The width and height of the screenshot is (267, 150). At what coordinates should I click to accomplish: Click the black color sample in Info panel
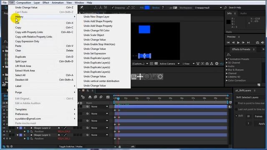click(x=229, y=22)
